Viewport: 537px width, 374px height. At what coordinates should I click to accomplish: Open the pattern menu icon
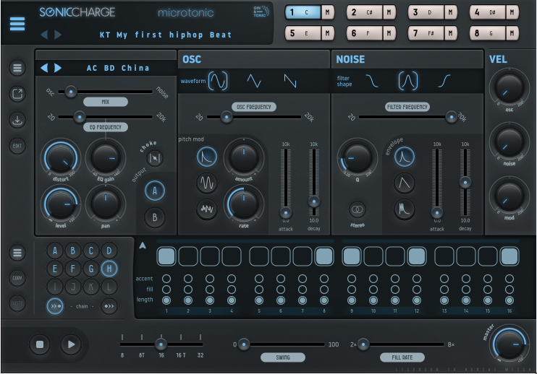coord(17,253)
